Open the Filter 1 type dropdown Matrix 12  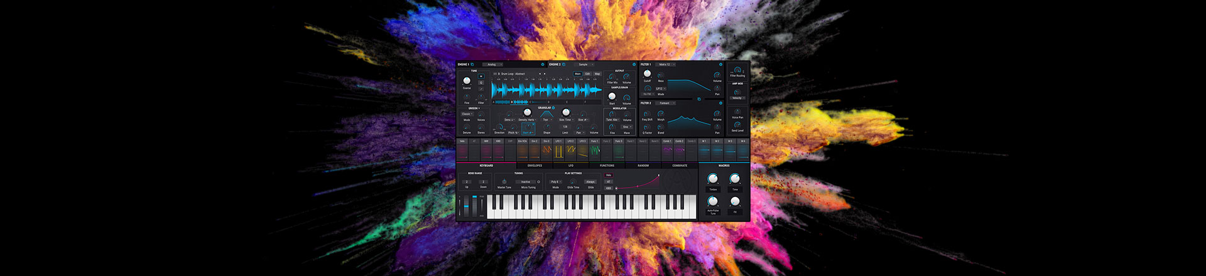point(665,64)
